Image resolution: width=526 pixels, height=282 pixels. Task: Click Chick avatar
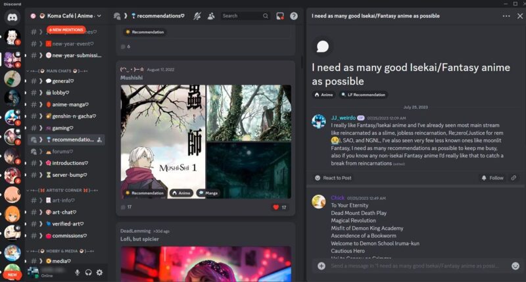point(319,202)
